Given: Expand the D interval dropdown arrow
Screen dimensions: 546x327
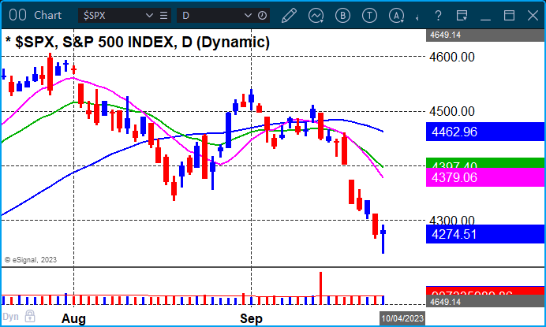Looking at the screenshot, I should pyautogui.click(x=248, y=16).
